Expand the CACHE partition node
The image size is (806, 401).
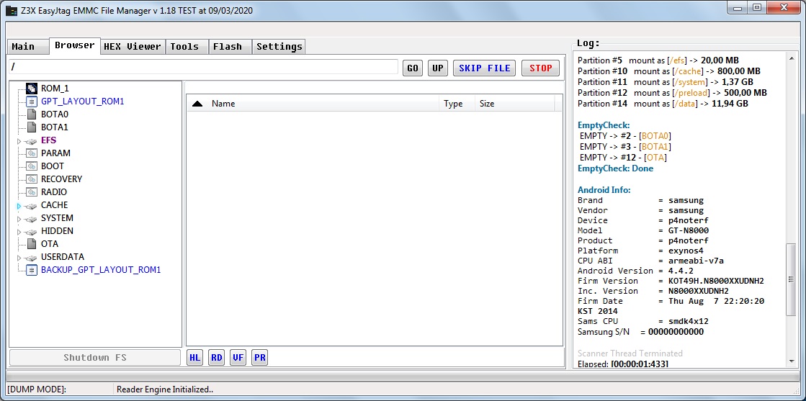pyautogui.click(x=19, y=206)
